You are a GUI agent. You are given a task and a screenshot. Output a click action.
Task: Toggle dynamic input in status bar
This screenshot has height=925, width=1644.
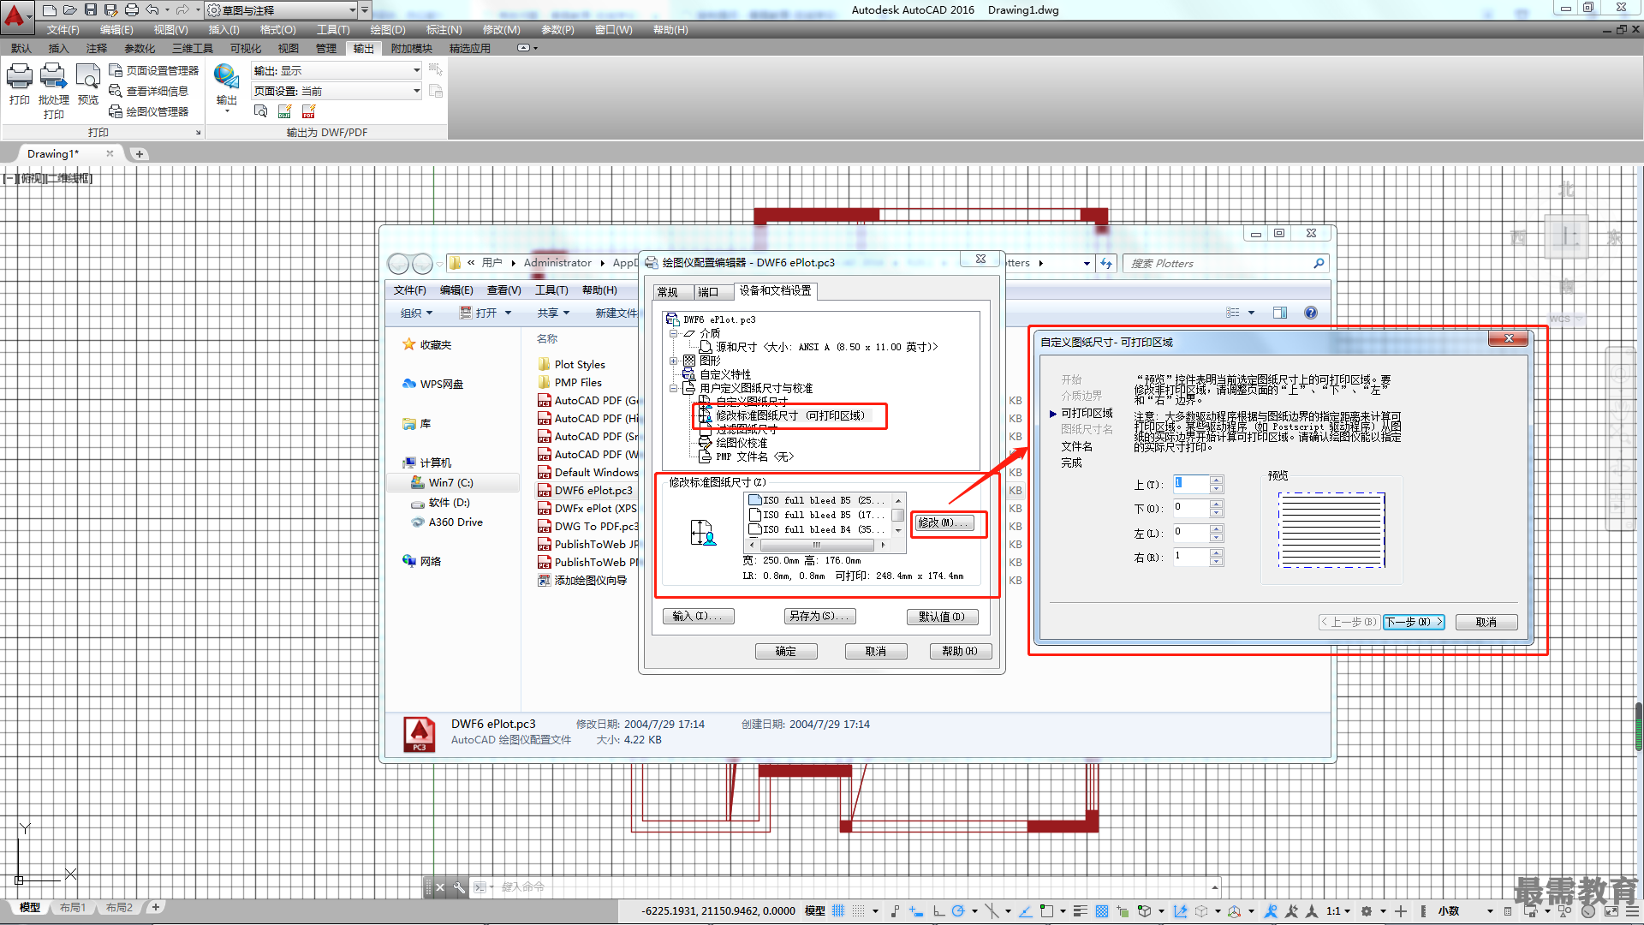[x=916, y=911]
